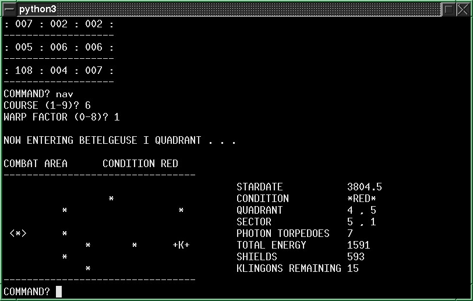The height and width of the screenshot is (301, 473).
Task: Click the python3 title bar text
Action: (37, 9)
